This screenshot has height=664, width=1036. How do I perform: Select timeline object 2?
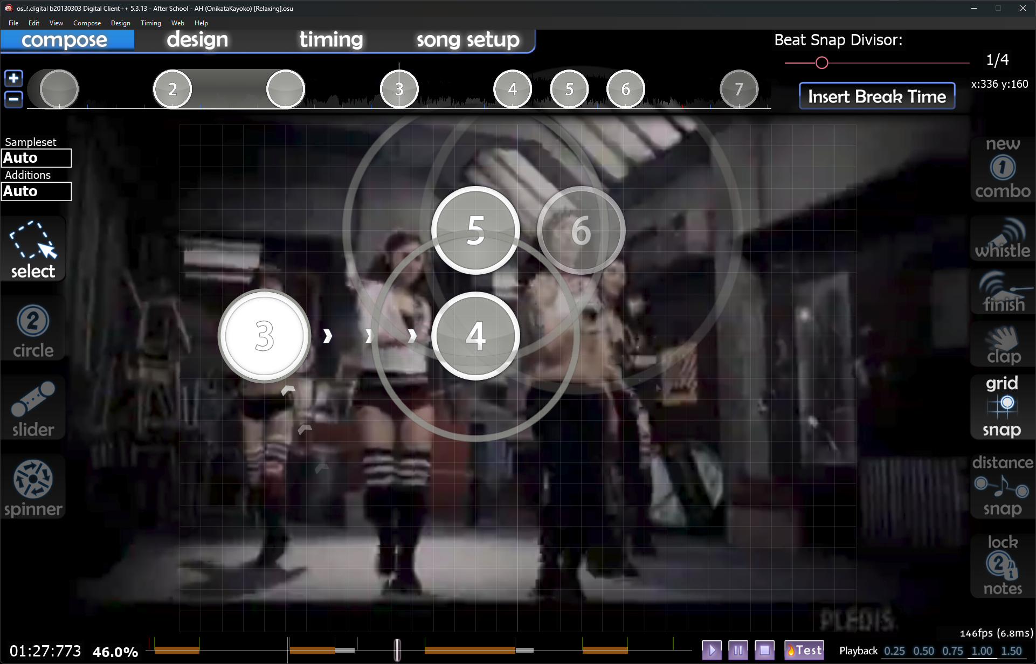click(172, 89)
